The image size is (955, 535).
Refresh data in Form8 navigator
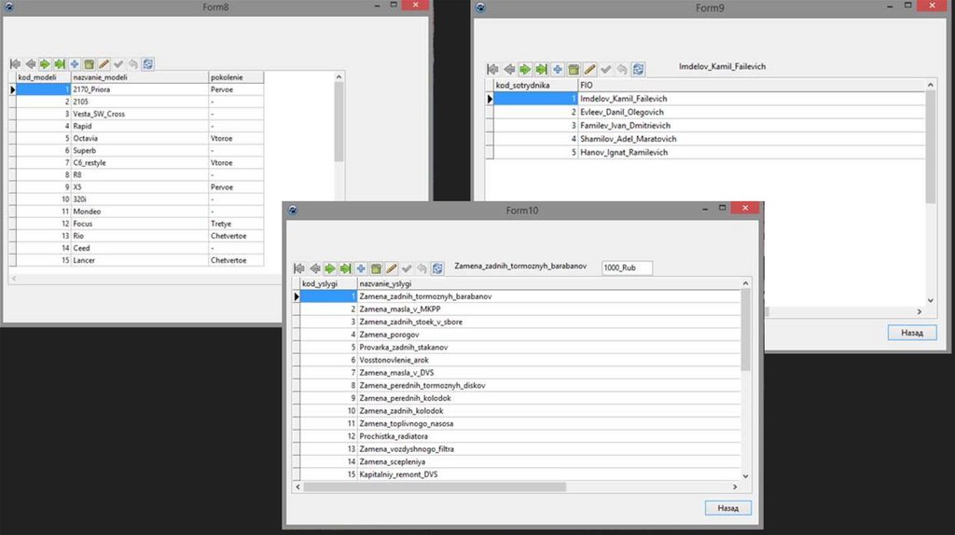coord(148,64)
